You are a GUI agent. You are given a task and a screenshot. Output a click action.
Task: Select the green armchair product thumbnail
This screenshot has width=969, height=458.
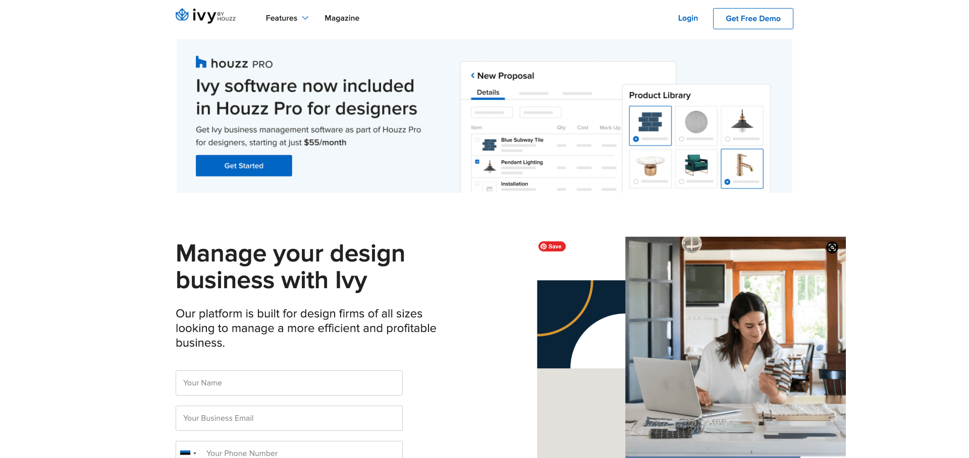[696, 168]
